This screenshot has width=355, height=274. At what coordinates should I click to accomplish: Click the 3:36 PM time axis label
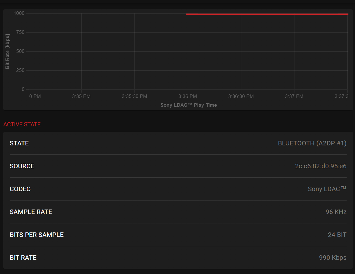[x=188, y=96]
